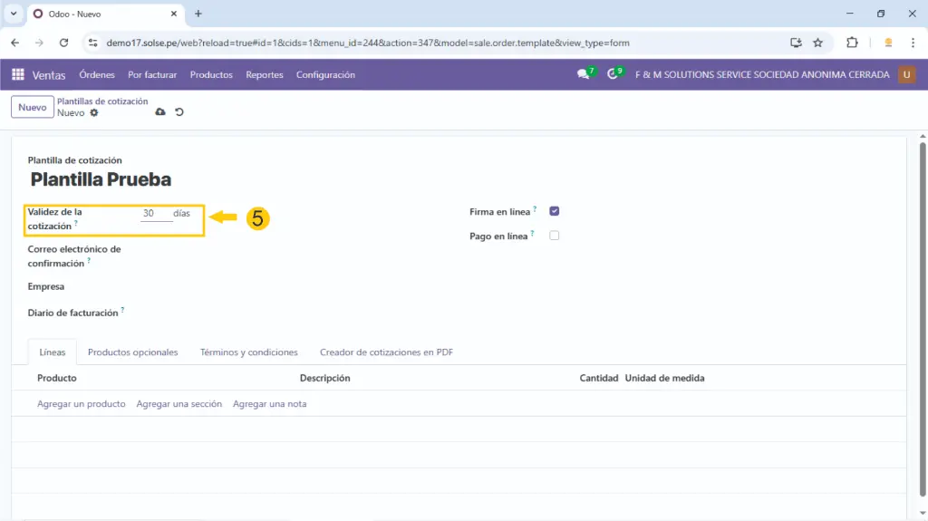Screen dimensions: 928x521
Task: Switch to the Términos y condiciones tab
Action: tap(248, 352)
